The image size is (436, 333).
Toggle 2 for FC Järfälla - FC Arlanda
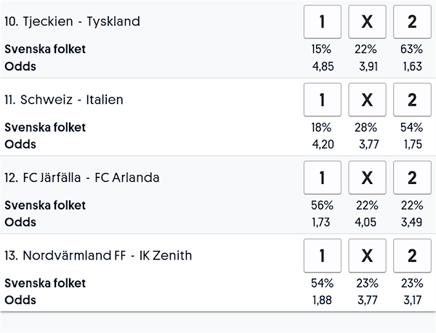point(412,177)
